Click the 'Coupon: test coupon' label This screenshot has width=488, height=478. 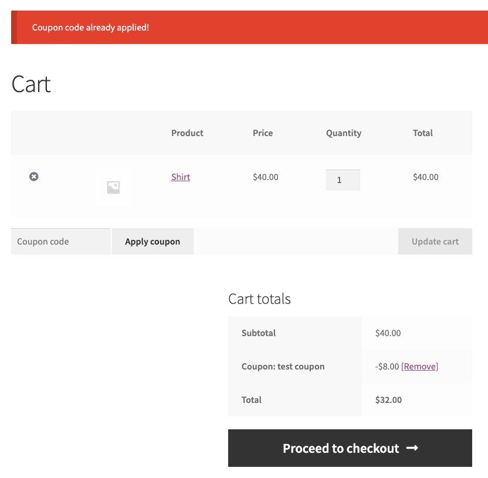click(283, 367)
